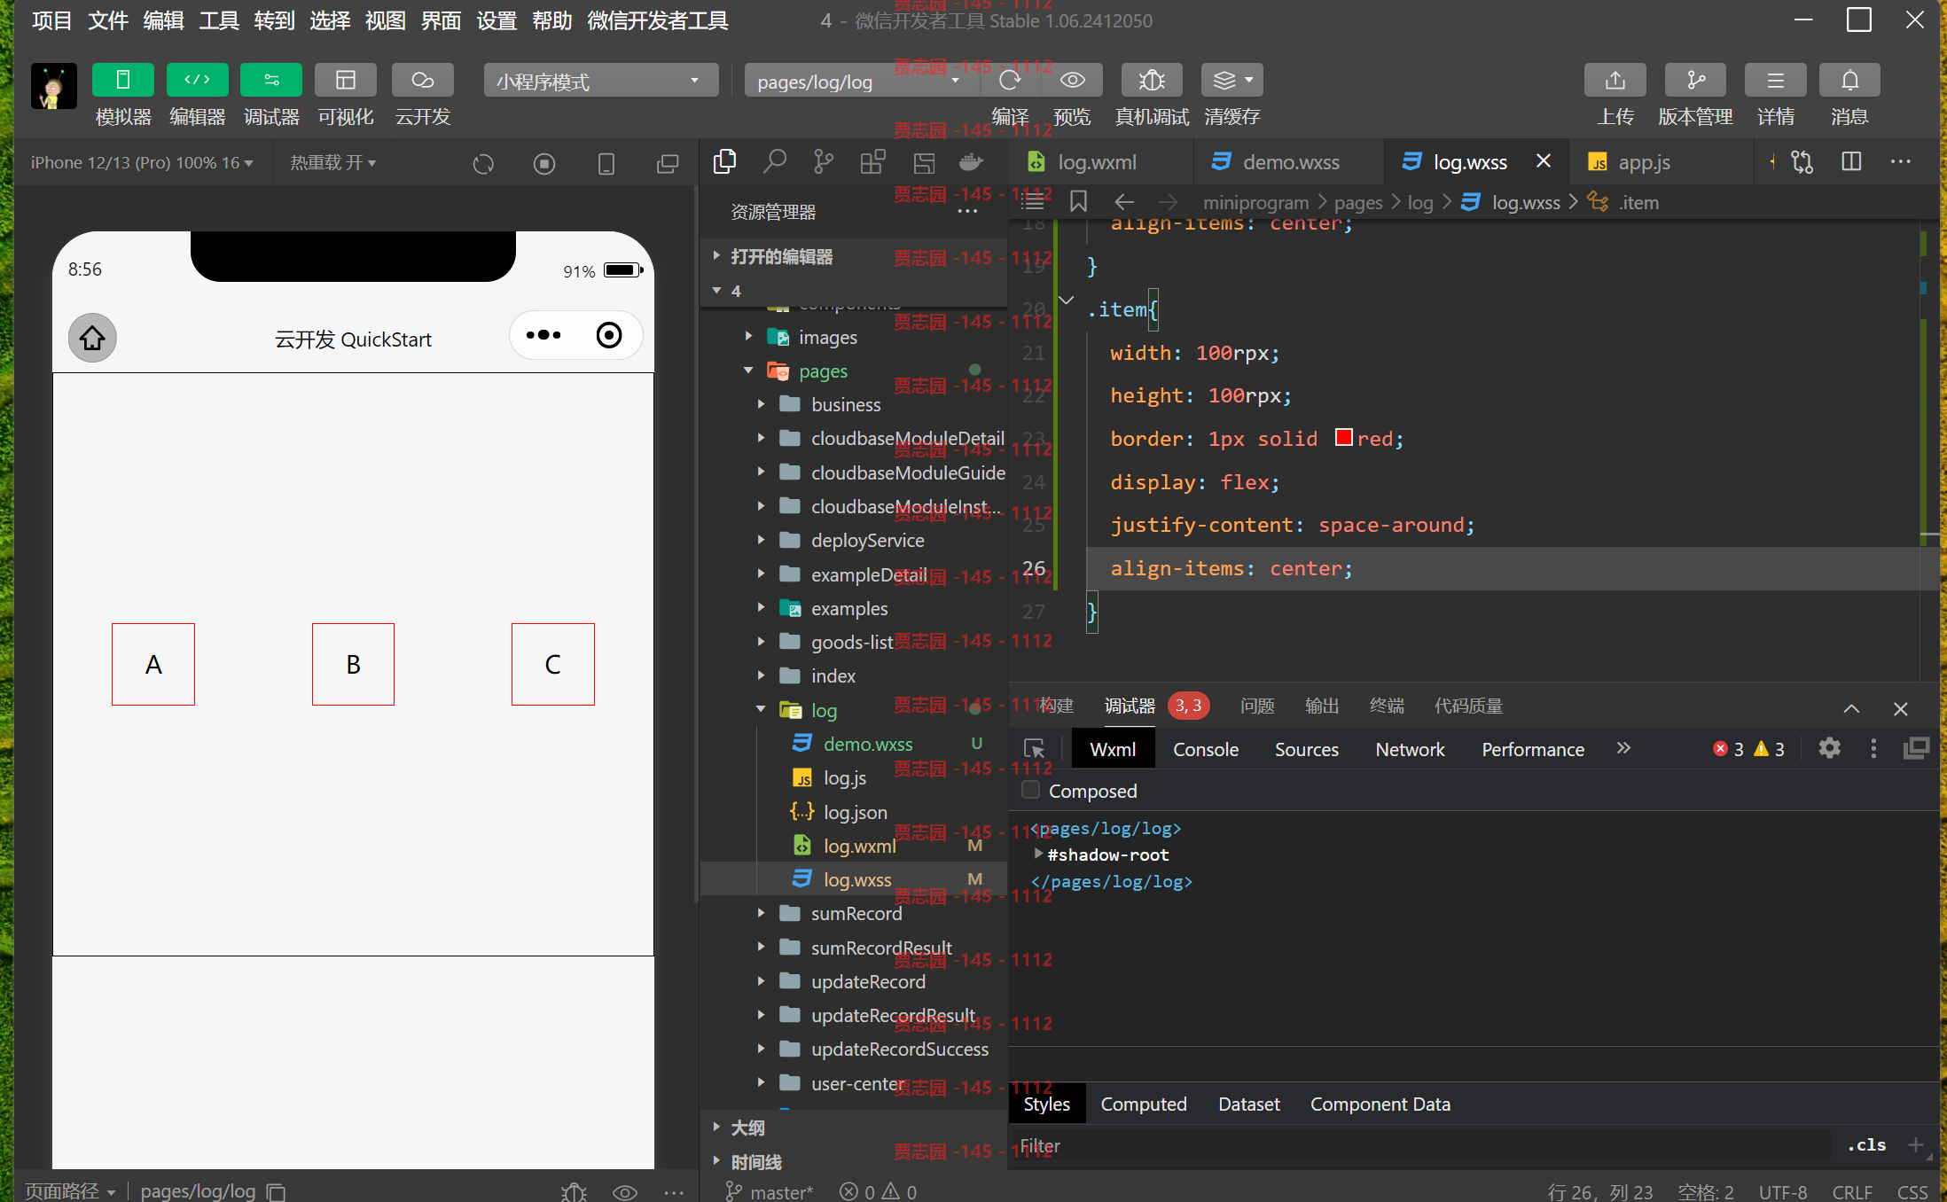Click the red color swatch in border rule

point(1344,438)
